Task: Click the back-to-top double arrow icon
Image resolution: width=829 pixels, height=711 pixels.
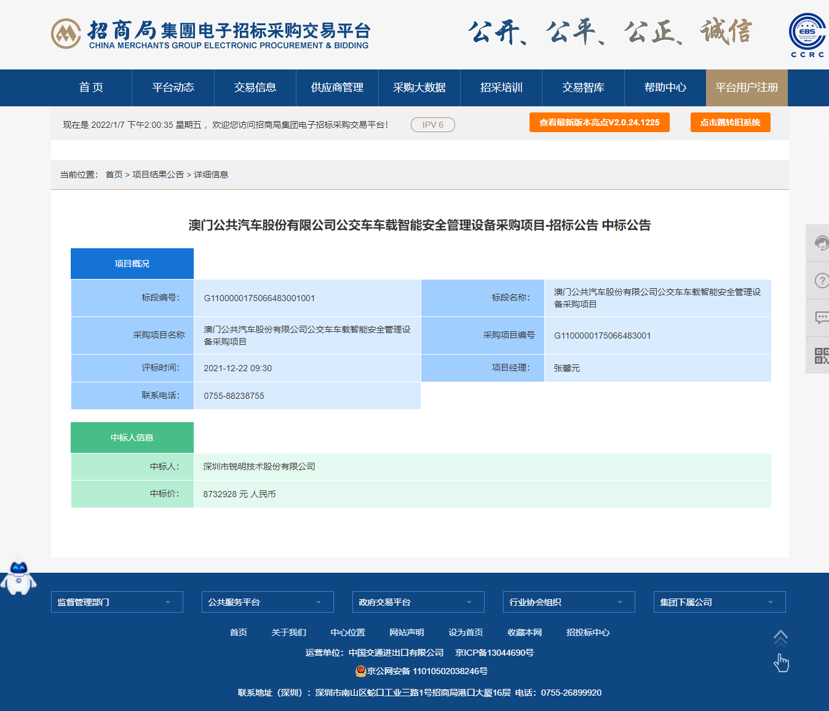Action: [780, 639]
